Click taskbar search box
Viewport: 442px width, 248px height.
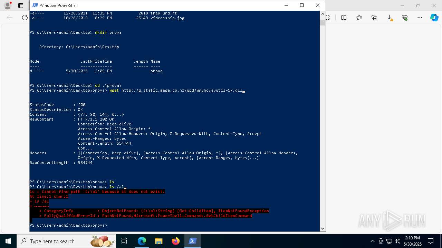66,241
